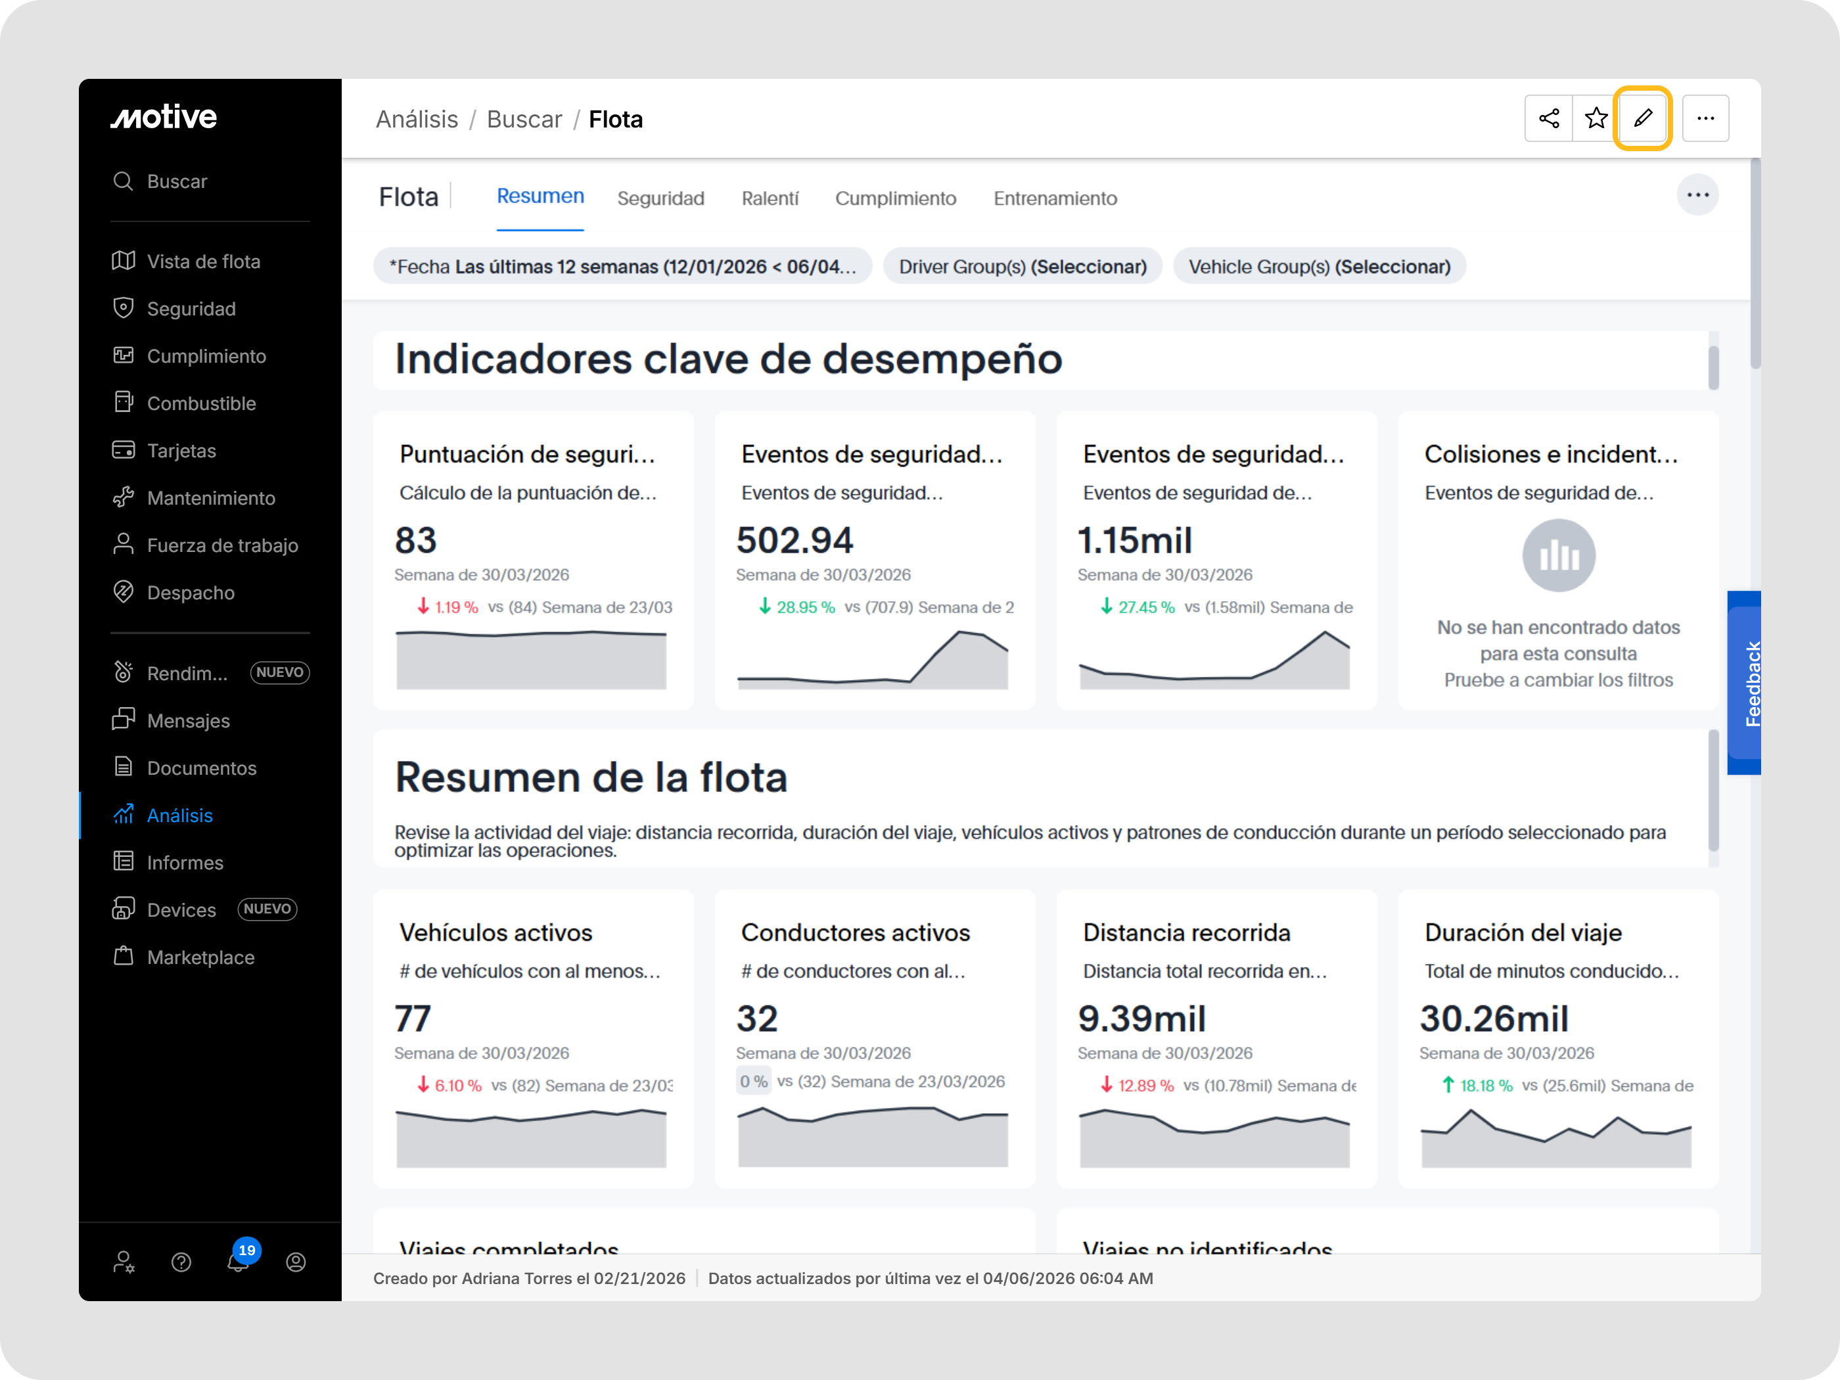The height and width of the screenshot is (1380, 1840).
Task: Click the highlighted pencil edit icon
Action: pos(1643,118)
